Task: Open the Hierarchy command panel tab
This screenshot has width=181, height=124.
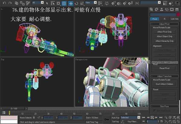Action: (161, 9)
